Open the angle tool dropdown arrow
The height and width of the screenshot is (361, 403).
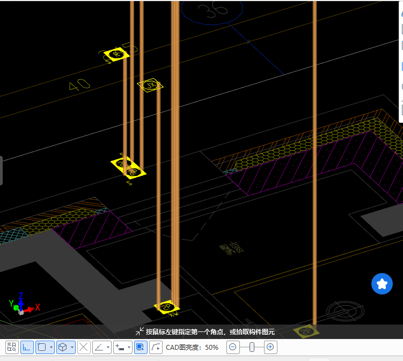pyautogui.click(x=108, y=348)
